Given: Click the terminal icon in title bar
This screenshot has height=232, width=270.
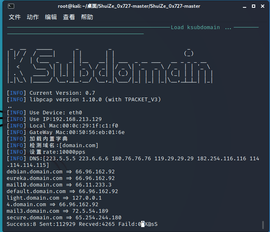Looking at the screenshot, I should click(11, 6).
